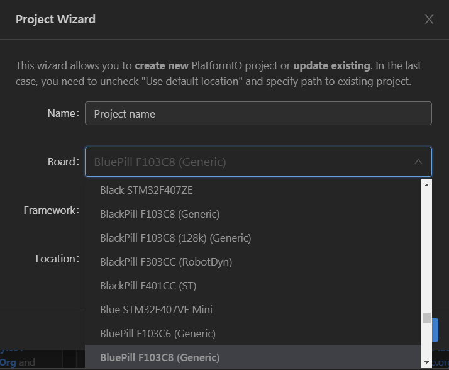Open the Board combo box field
Screen dimensions: 449x370
(258, 162)
